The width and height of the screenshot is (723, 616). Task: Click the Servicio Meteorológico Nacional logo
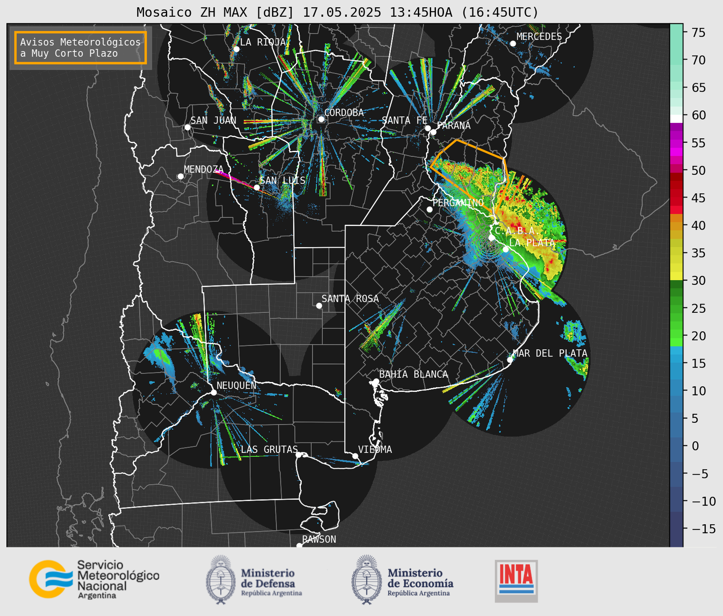coord(94,579)
